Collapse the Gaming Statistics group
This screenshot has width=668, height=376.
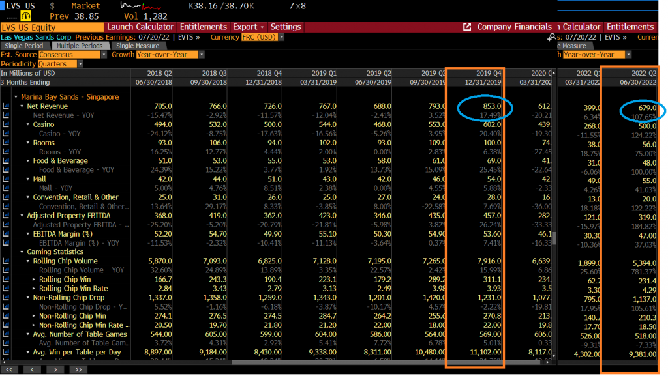22,252
